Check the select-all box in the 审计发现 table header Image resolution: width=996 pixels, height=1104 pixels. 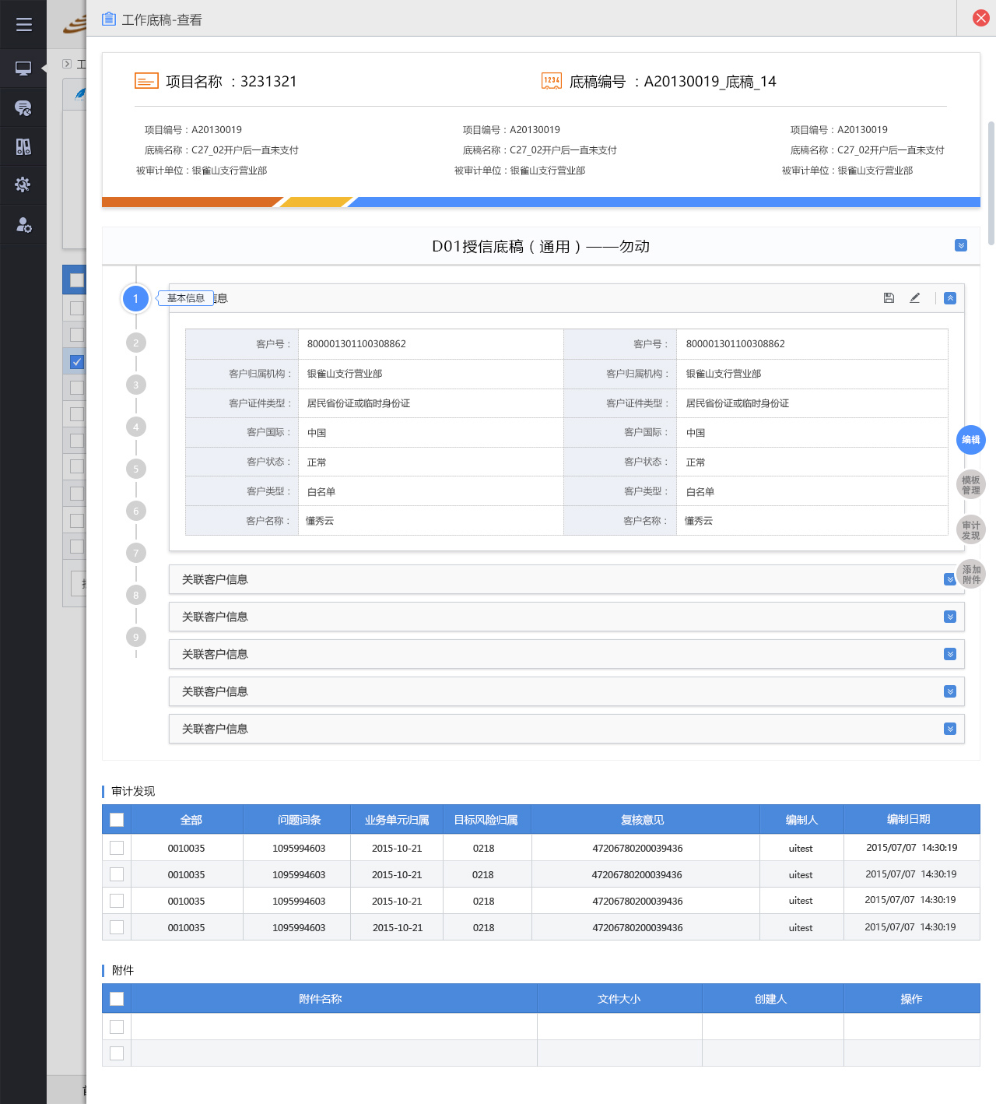[116, 819]
